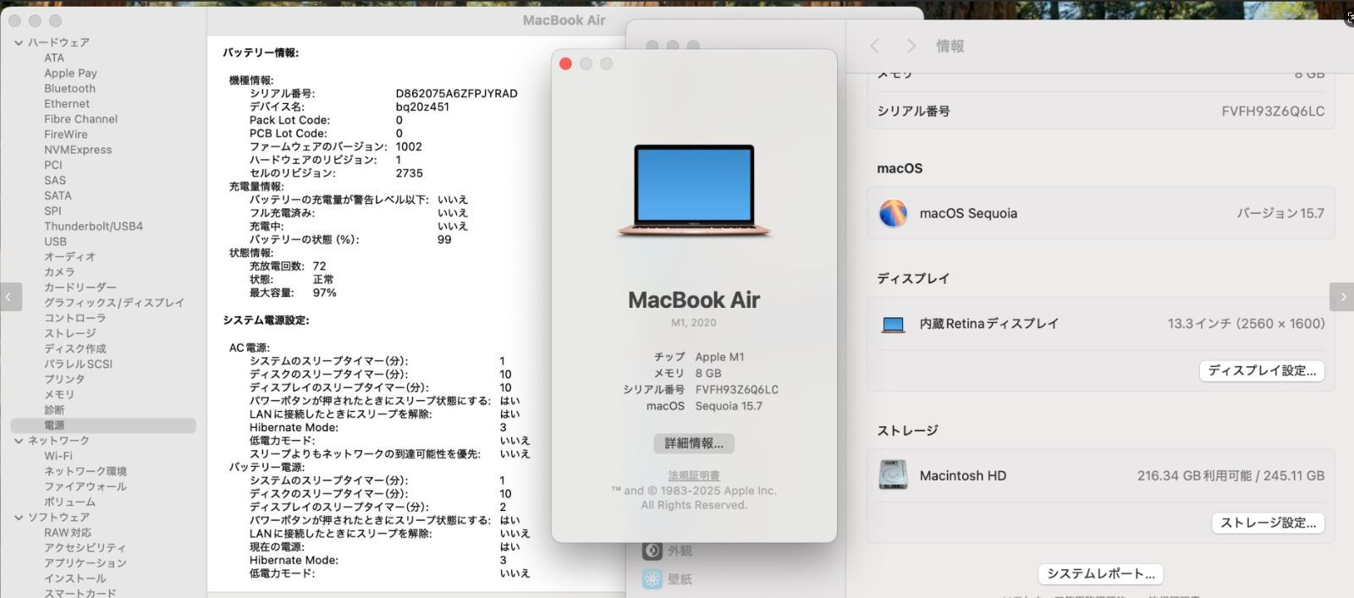Select ファイアウォール in sidebar

[x=85, y=486]
